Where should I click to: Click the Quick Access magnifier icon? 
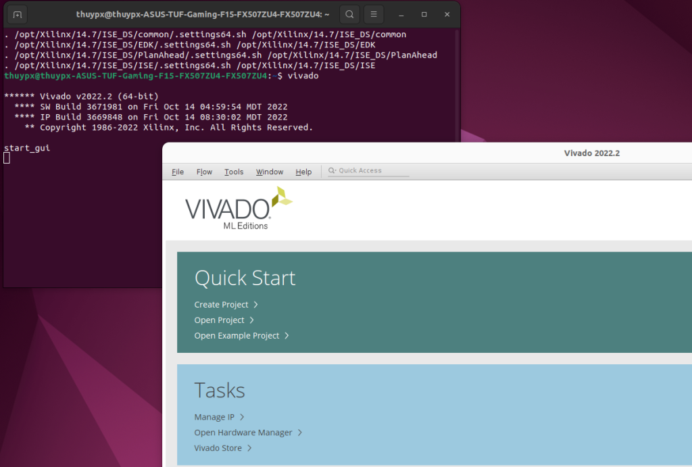[x=332, y=170]
